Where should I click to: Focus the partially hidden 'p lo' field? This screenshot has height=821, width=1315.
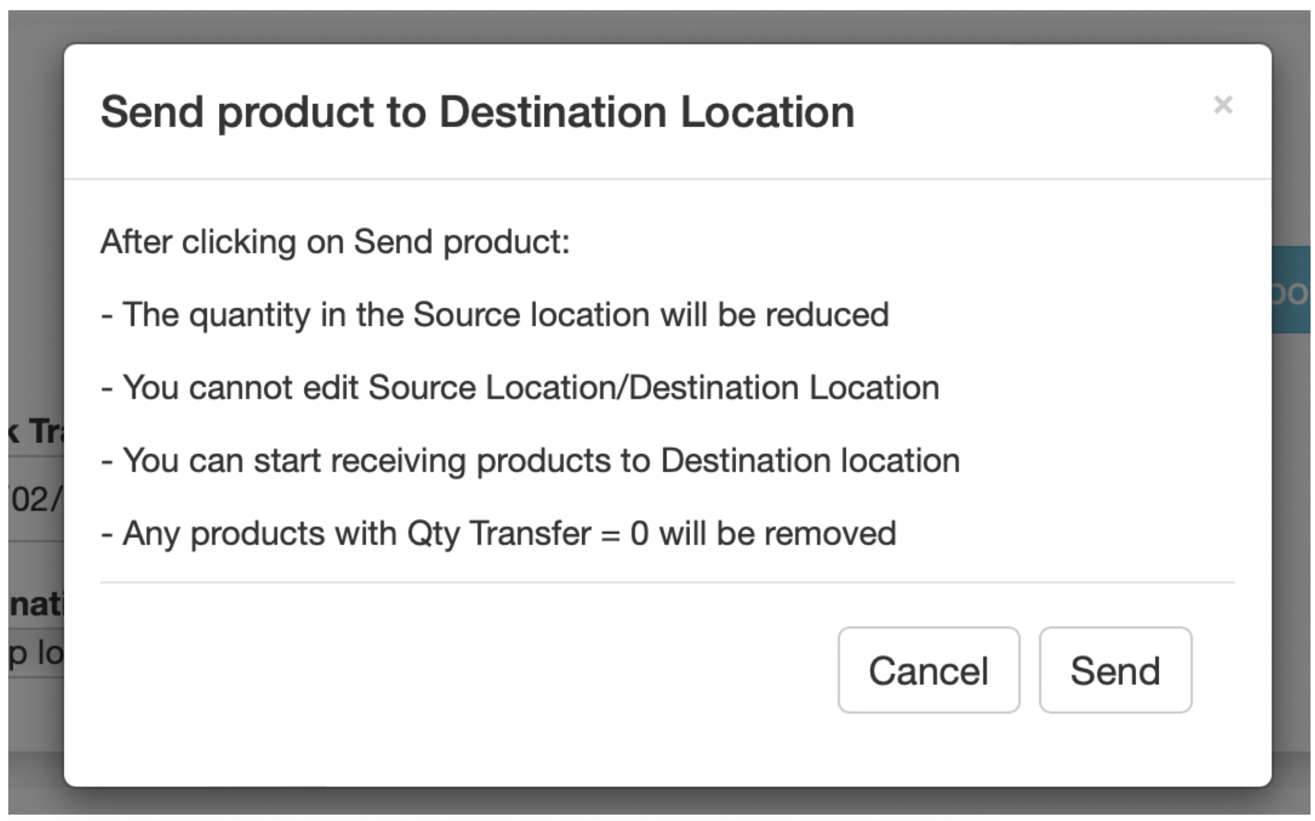point(36,653)
